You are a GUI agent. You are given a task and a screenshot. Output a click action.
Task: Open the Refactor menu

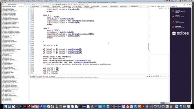[22, 1]
